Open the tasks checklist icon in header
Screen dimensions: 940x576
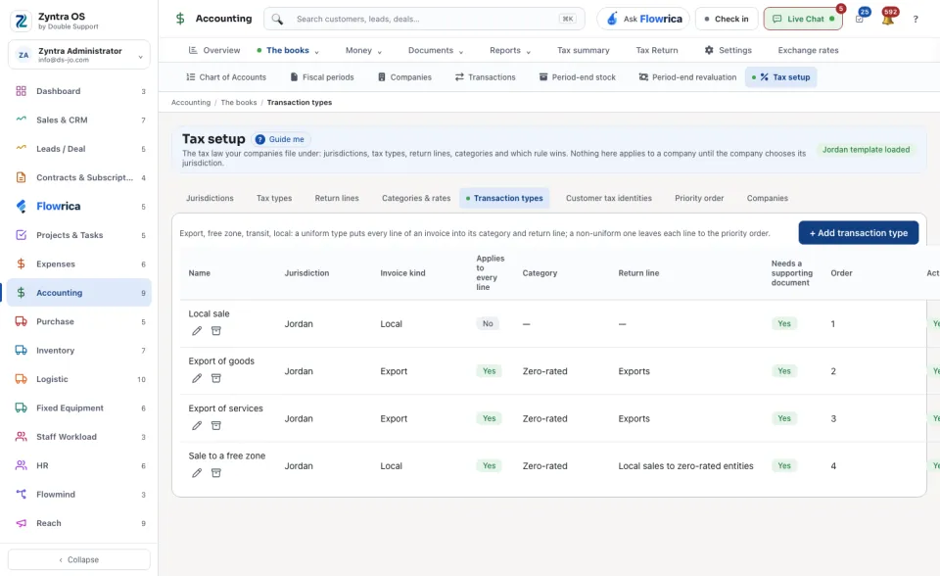click(x=860, y=19)
